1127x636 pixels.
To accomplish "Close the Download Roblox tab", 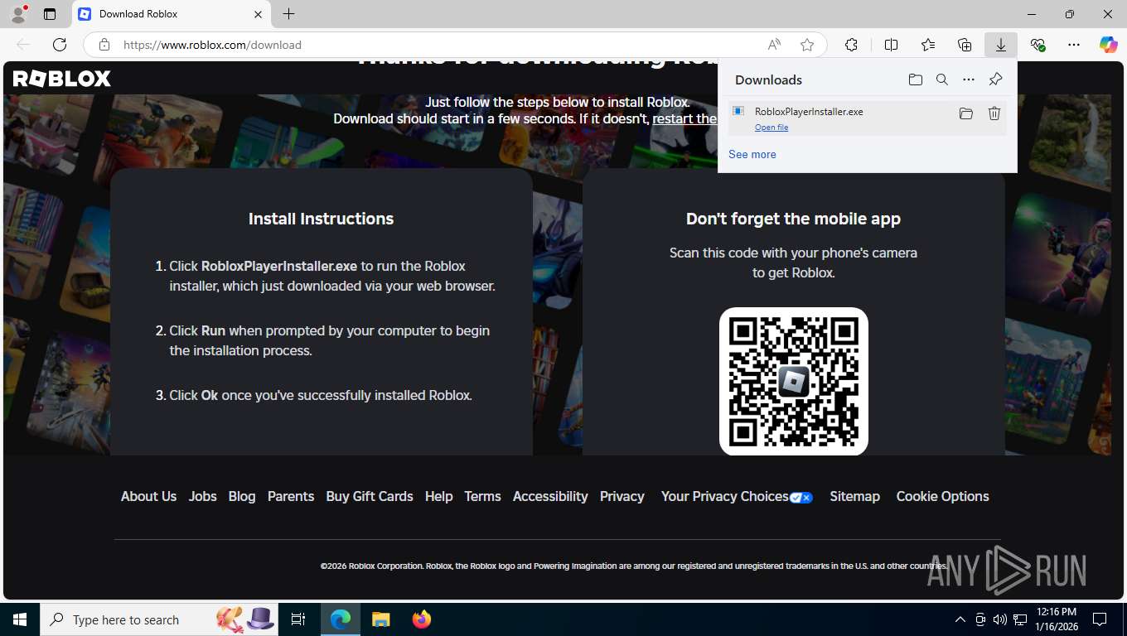I will [258, 14].
